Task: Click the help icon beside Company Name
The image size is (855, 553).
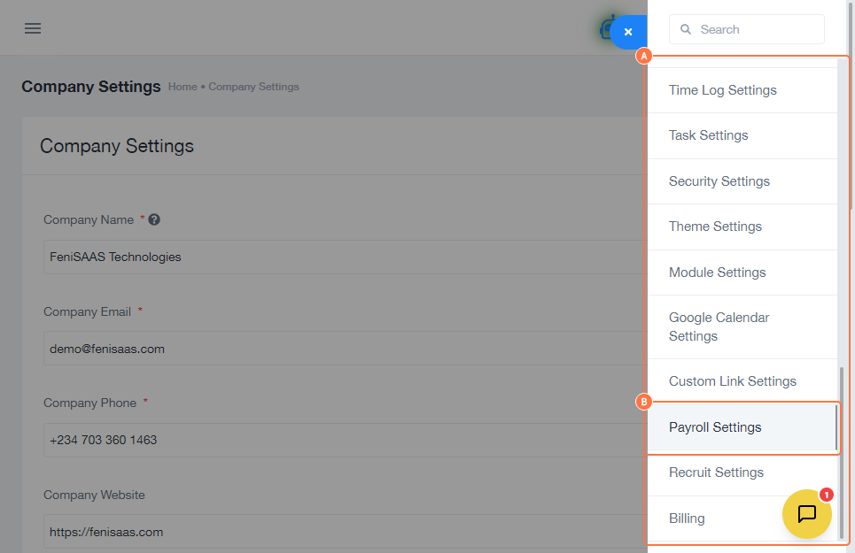Action: 154,219
